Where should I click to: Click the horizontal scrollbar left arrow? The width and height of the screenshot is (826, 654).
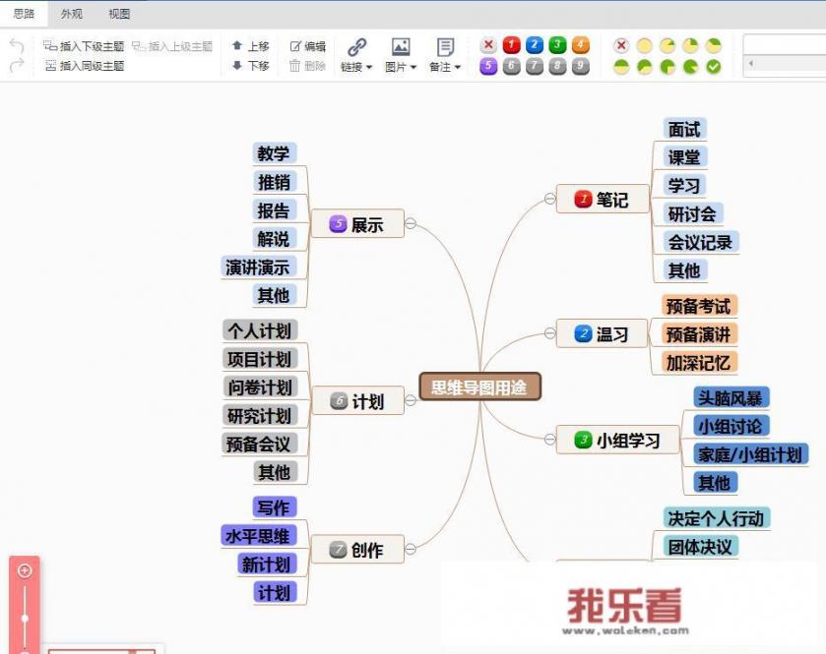tap(751, 64)
